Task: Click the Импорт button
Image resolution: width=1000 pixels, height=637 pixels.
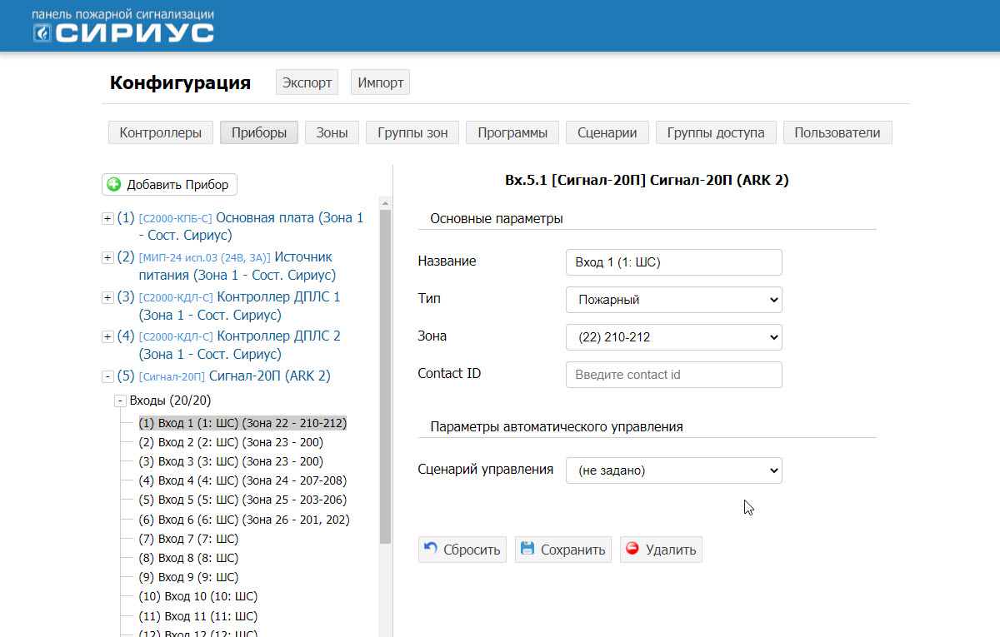Action: pyautogui.click(x=380, y=82)
